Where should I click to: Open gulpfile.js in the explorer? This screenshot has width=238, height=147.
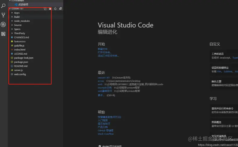coord(19,46)
